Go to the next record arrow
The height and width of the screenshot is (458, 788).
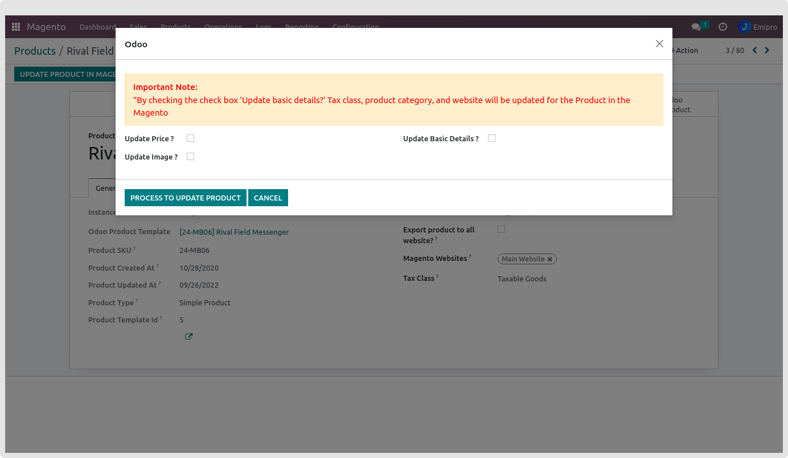coord(767,50)
